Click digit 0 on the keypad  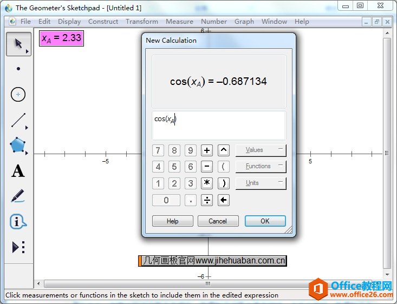coord(166,200)
